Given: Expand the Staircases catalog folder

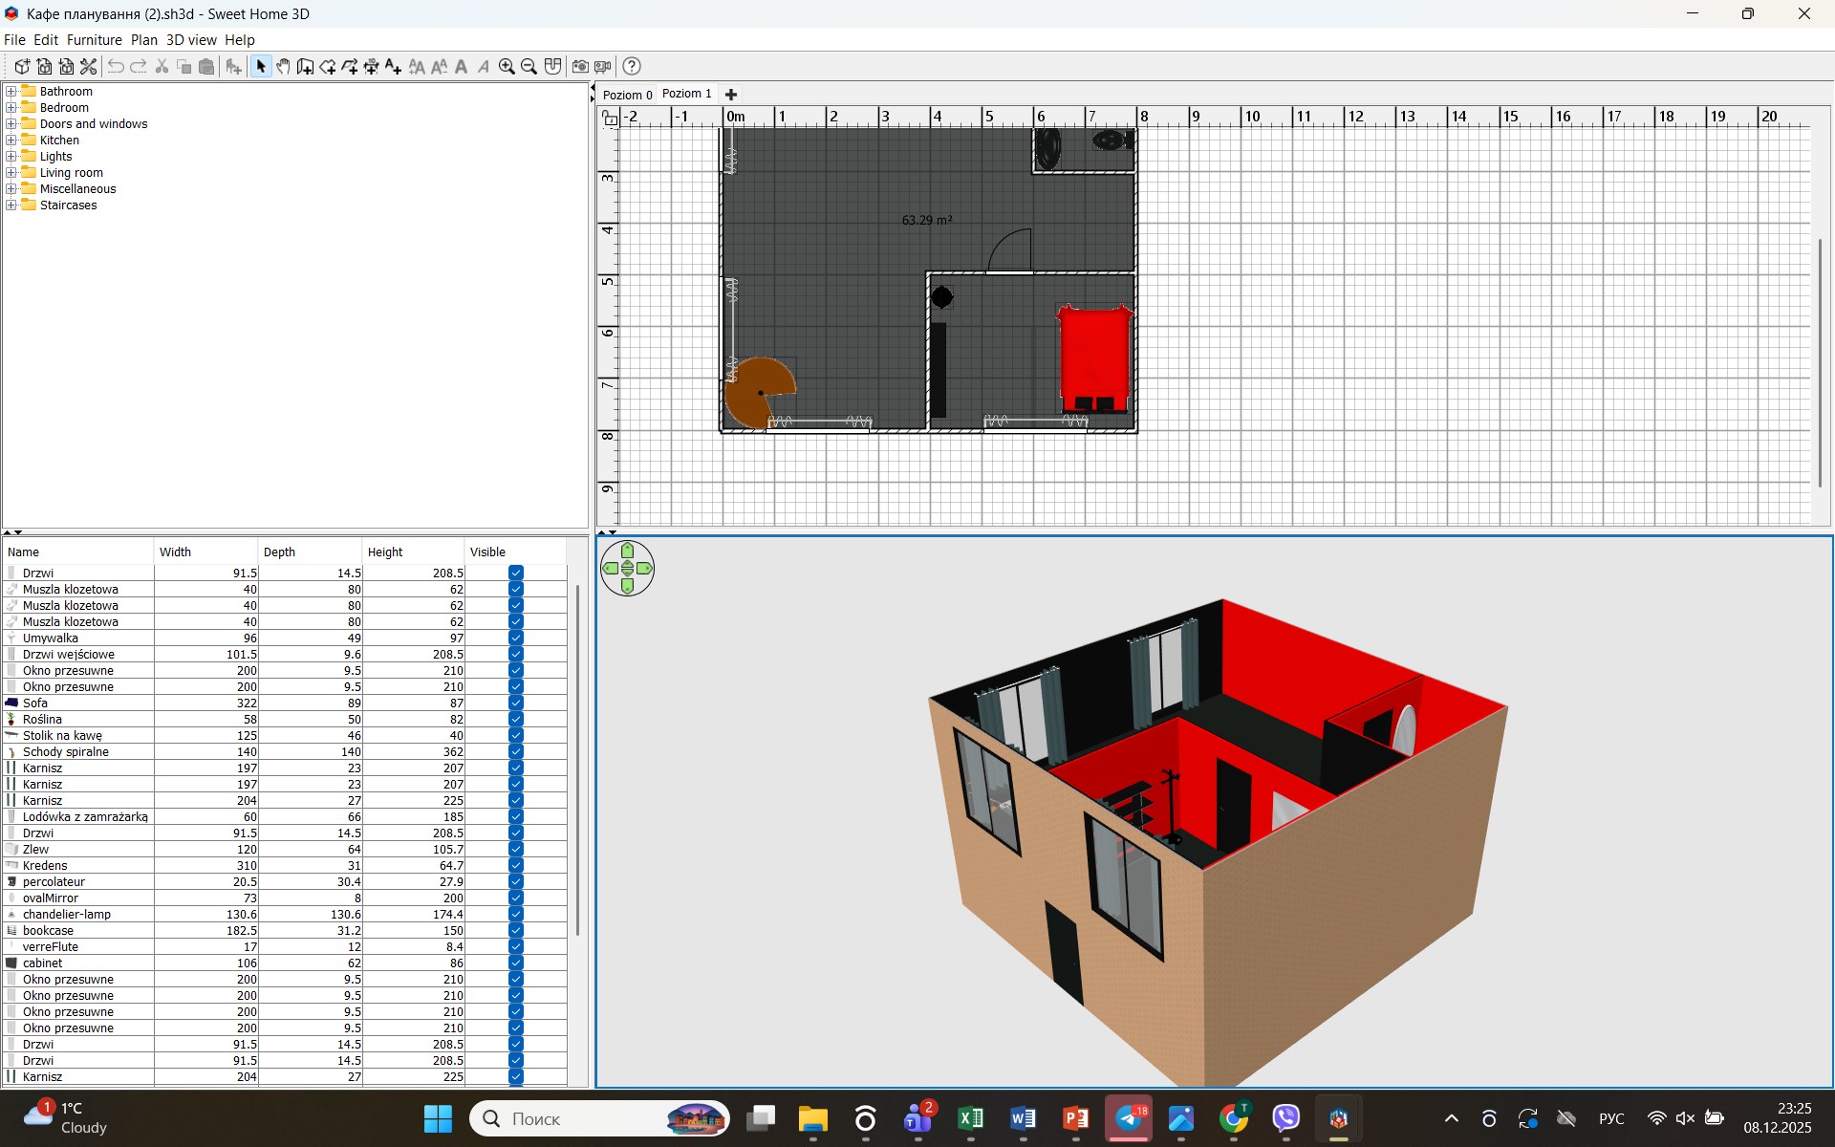Looking at the screenshot, I should click(x=11, y=206).
